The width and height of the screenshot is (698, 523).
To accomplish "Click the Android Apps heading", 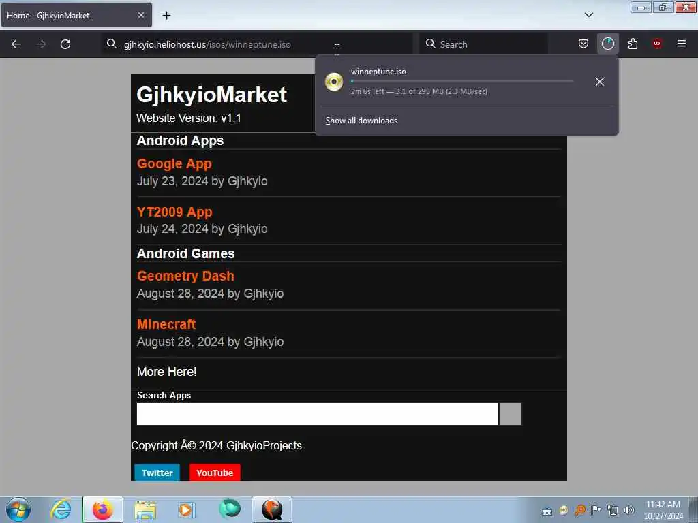I will 180,140.
